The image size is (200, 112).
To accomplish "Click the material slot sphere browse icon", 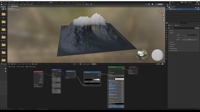I will pyautogui.click(x=81, y=64).
